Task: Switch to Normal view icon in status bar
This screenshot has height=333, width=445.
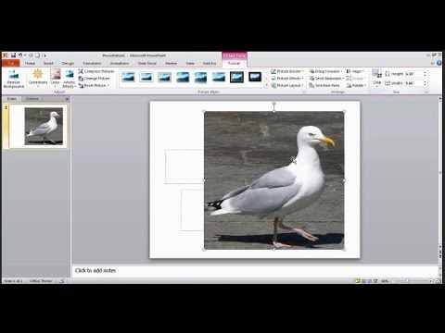Action: (x=357, y=281)
